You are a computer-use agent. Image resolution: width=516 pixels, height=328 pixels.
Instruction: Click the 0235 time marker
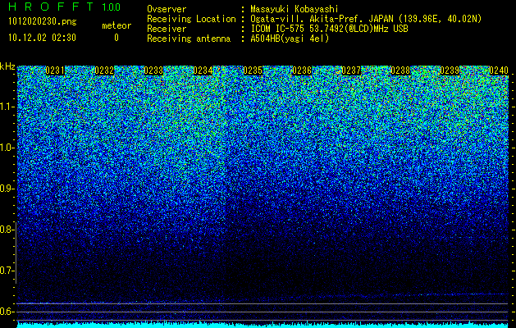253,71
